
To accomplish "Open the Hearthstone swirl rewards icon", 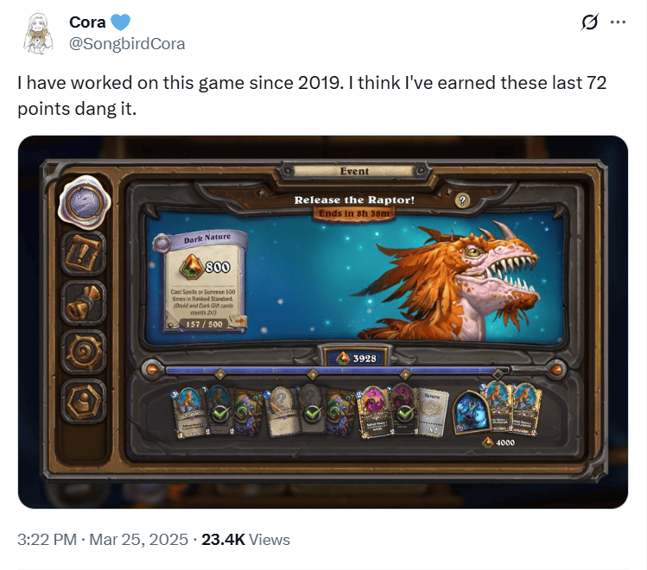I will coord(84,351).
